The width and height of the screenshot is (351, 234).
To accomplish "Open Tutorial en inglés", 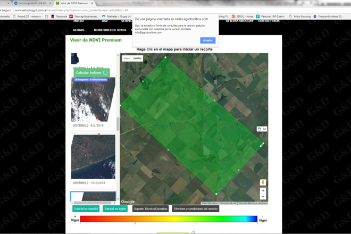I will point(115,208).
